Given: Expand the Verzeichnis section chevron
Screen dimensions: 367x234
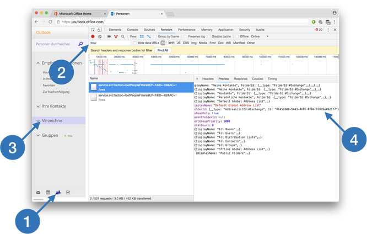Looking at the screenshot, I should [38, 121].
